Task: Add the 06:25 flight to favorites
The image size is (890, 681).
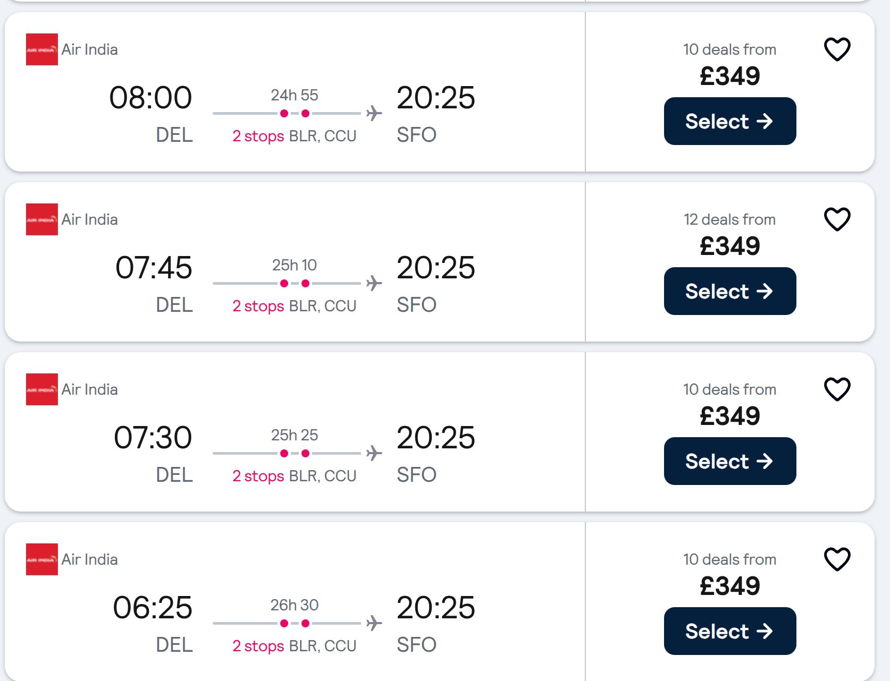Action: (837, 559)
